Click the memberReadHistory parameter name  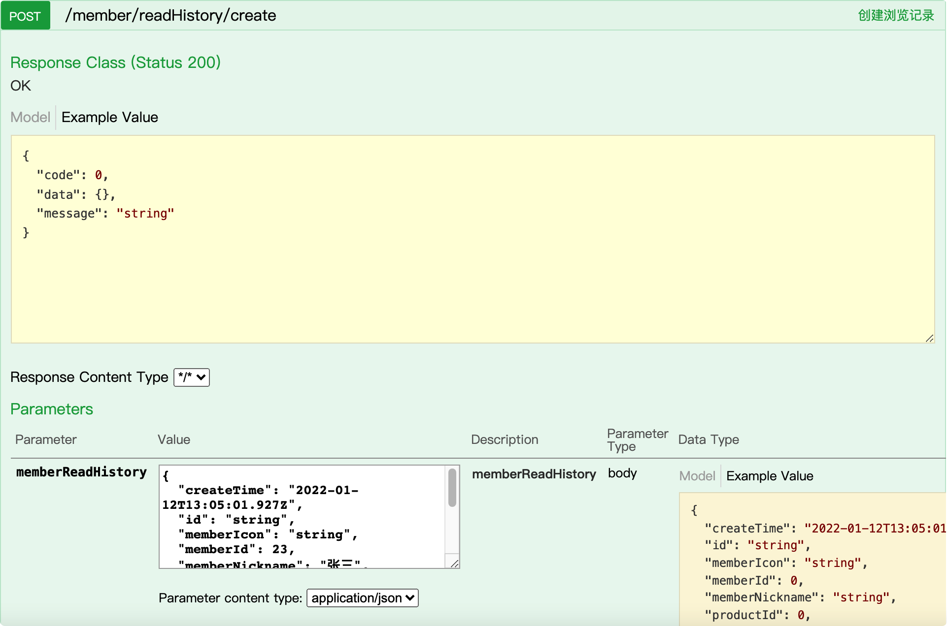click(x=81, y=472)
